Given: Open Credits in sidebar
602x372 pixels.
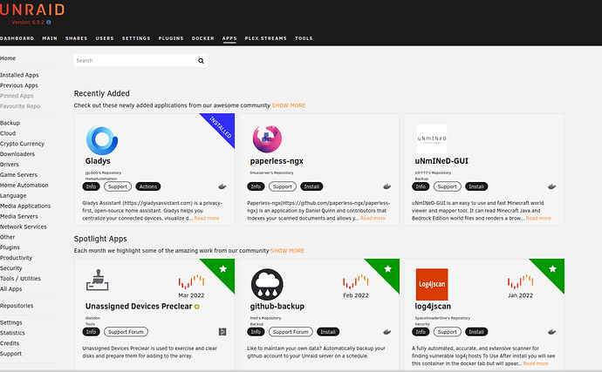Looking at the screenshot, I should point(10,343).
